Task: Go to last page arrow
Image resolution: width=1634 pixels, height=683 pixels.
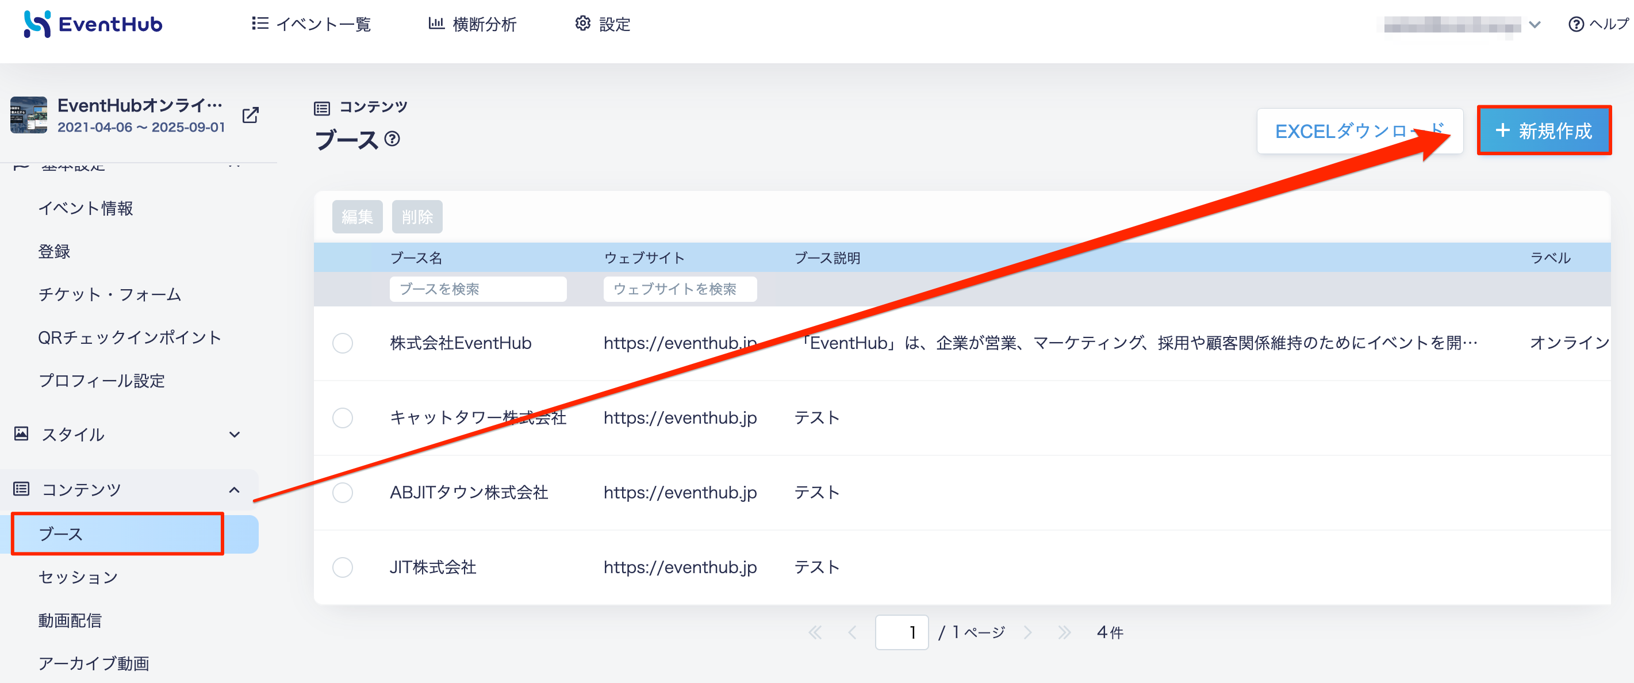Action: [1064, 632]
